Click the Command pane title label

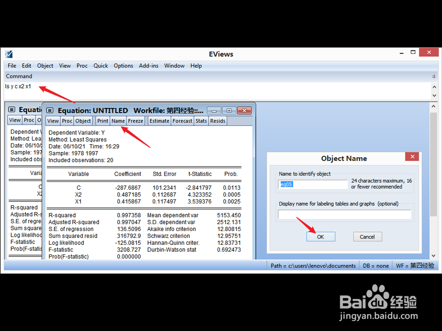(19, 76)
